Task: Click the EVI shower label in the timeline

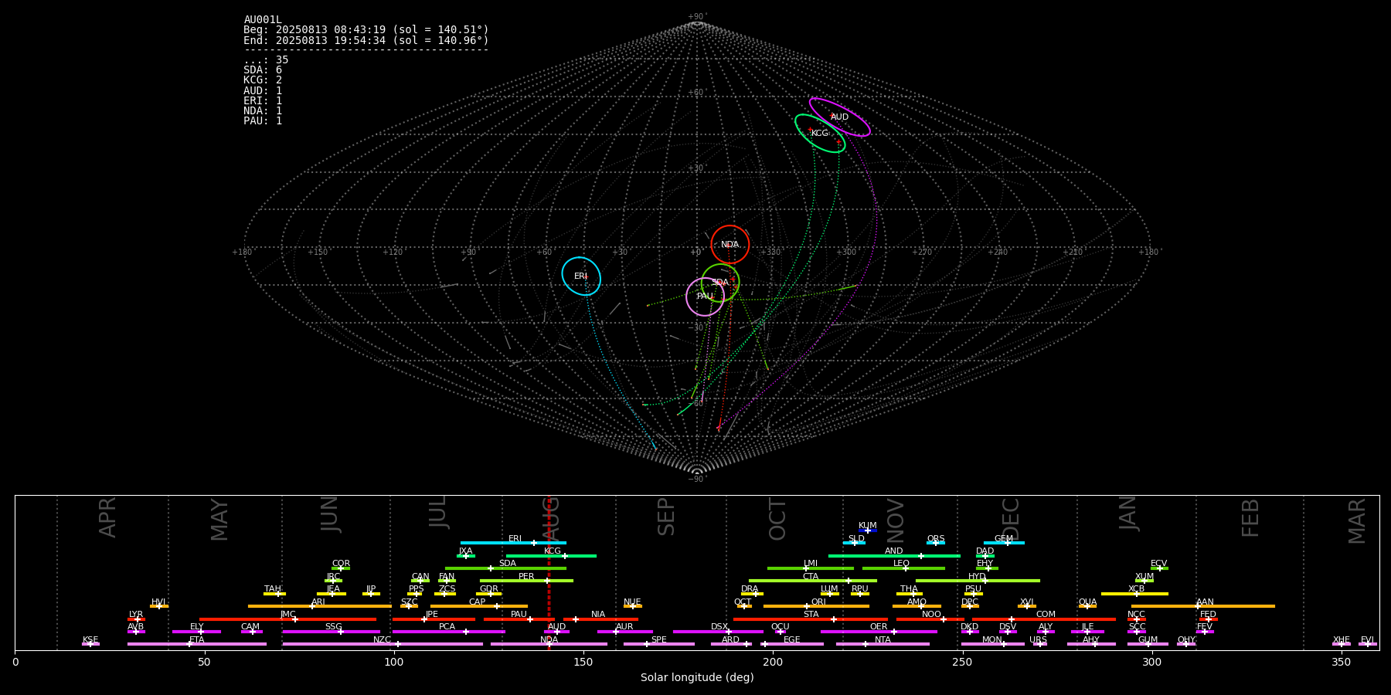Action: pyautogui.click(x=1367, y=640)
